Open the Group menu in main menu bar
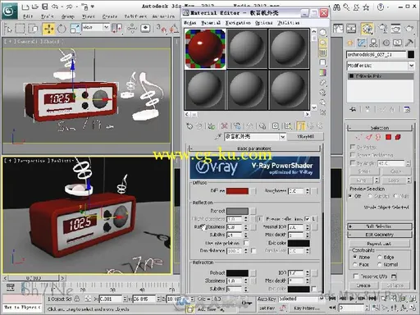 coord(67,16)
